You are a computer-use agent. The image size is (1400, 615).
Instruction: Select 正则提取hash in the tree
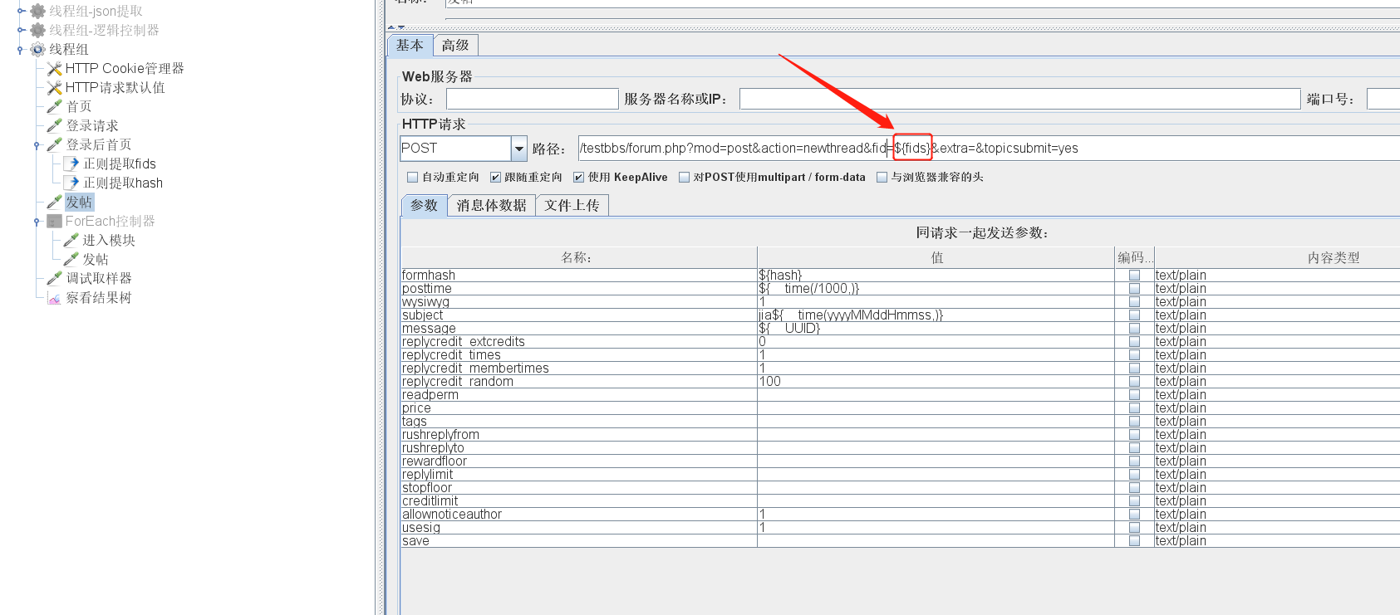tap(123, 183)
